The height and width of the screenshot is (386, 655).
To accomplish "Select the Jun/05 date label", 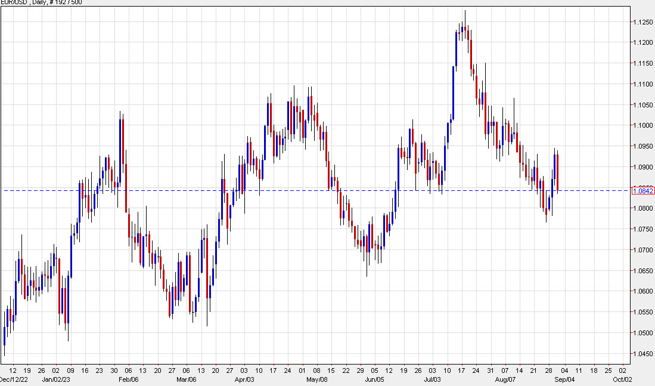I will coord(375,378).
